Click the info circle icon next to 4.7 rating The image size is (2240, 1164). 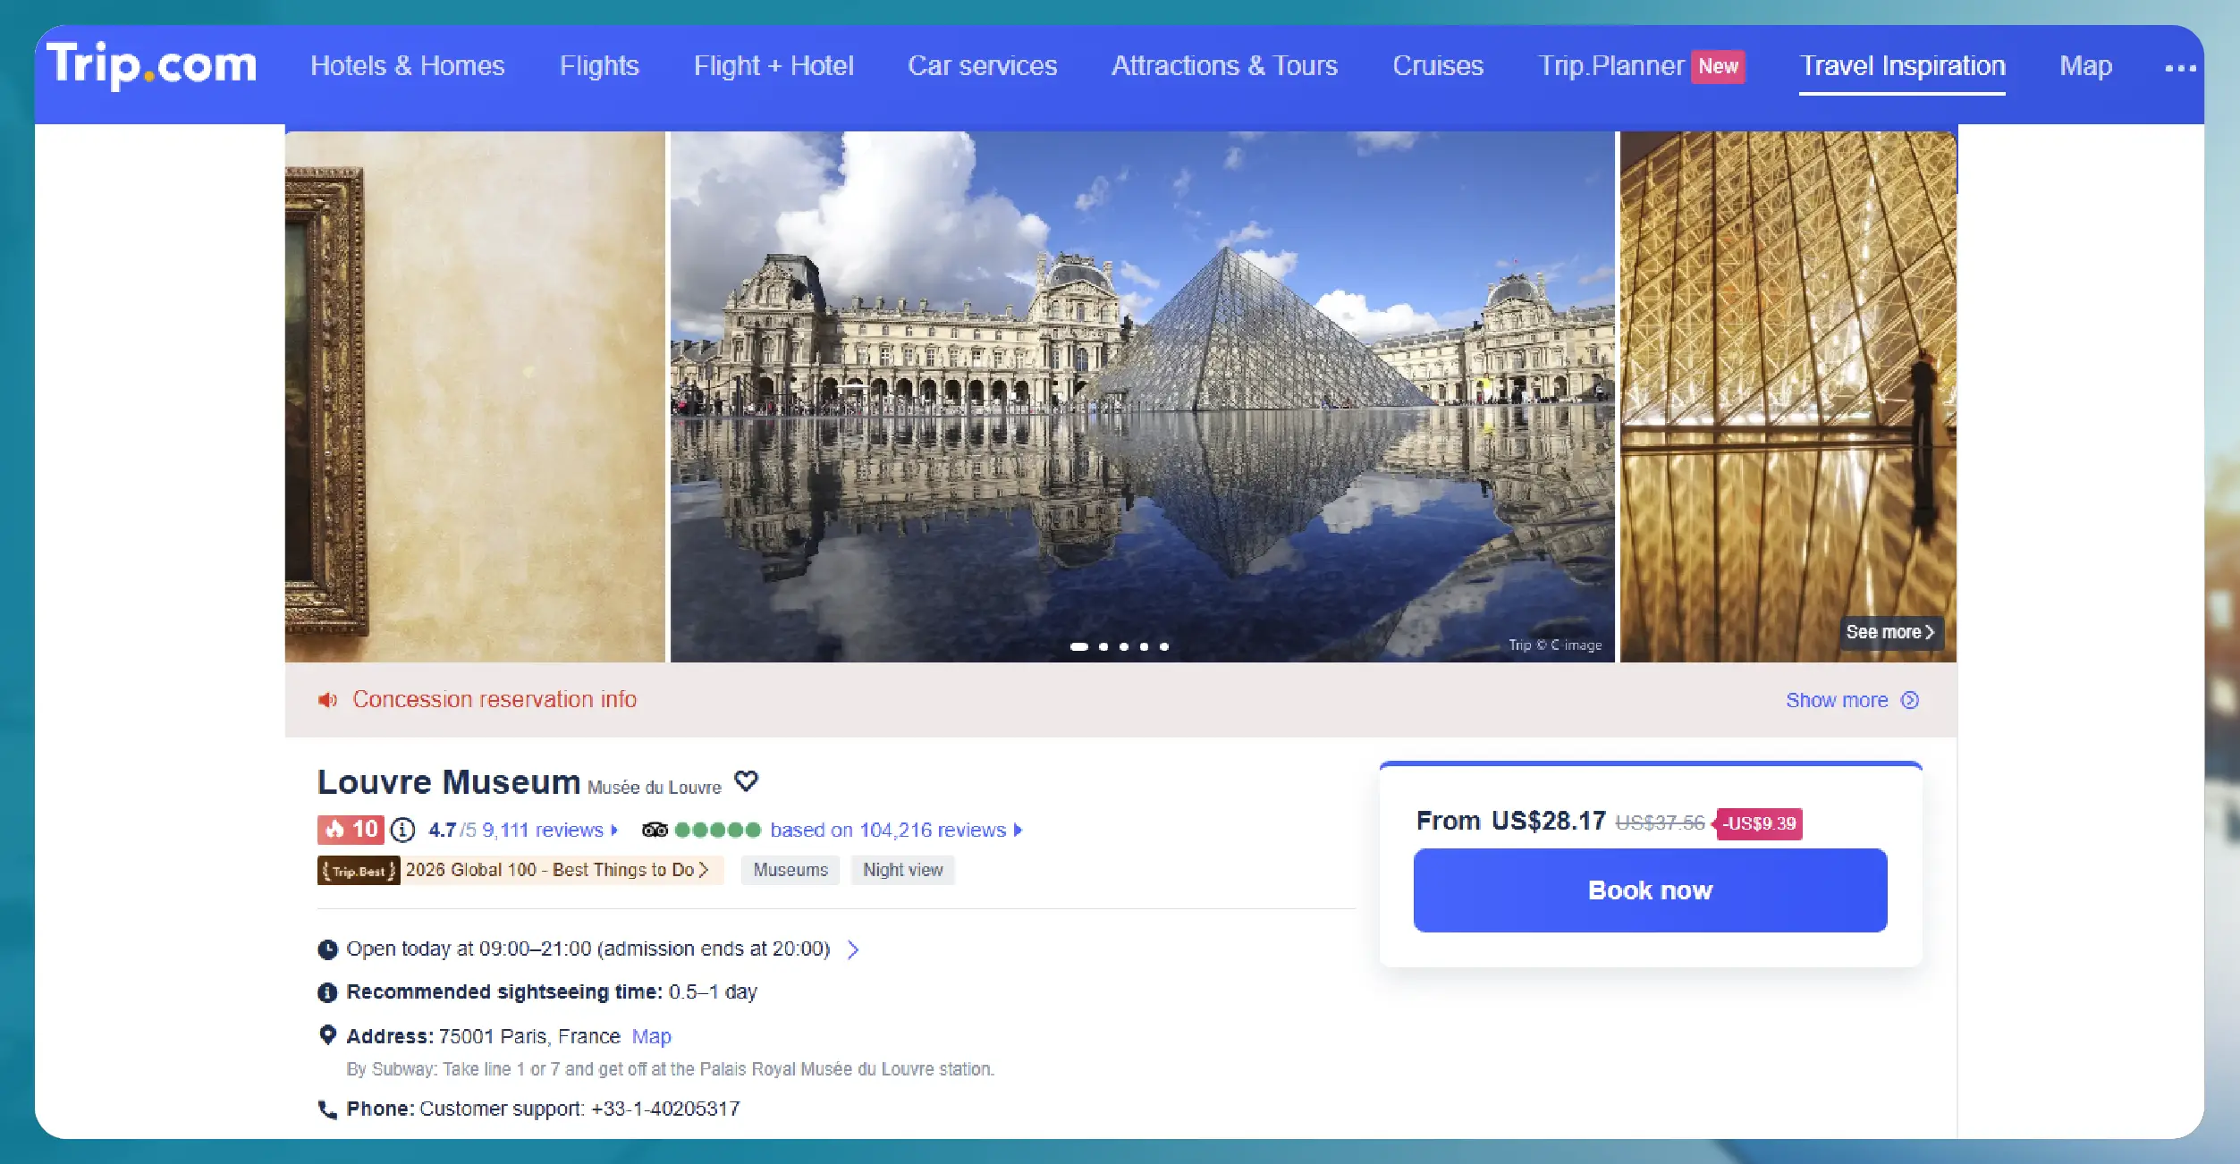402,830
